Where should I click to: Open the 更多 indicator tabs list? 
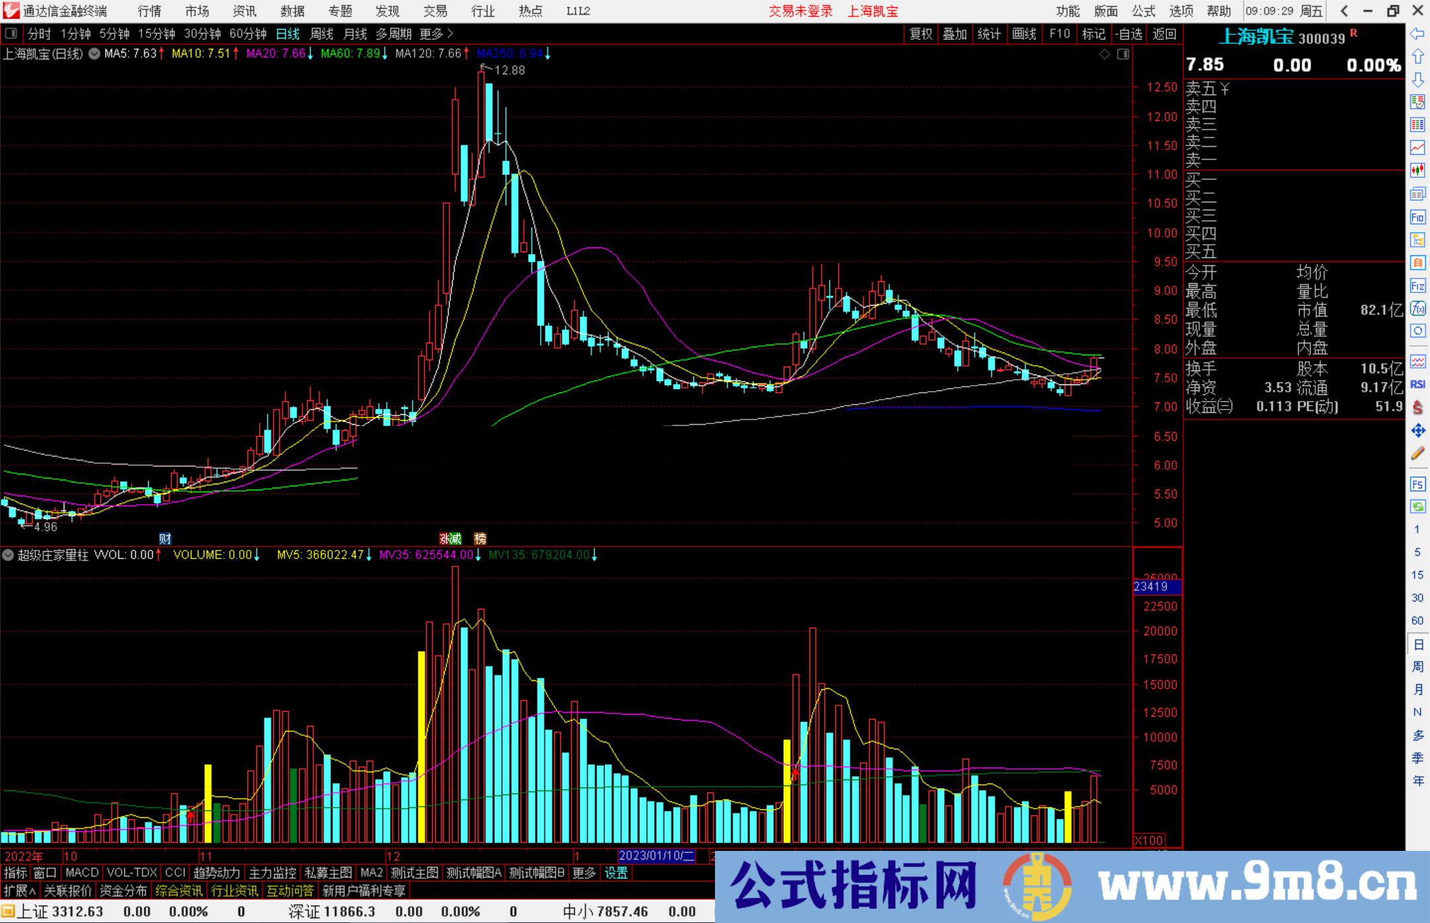(583, 873)
